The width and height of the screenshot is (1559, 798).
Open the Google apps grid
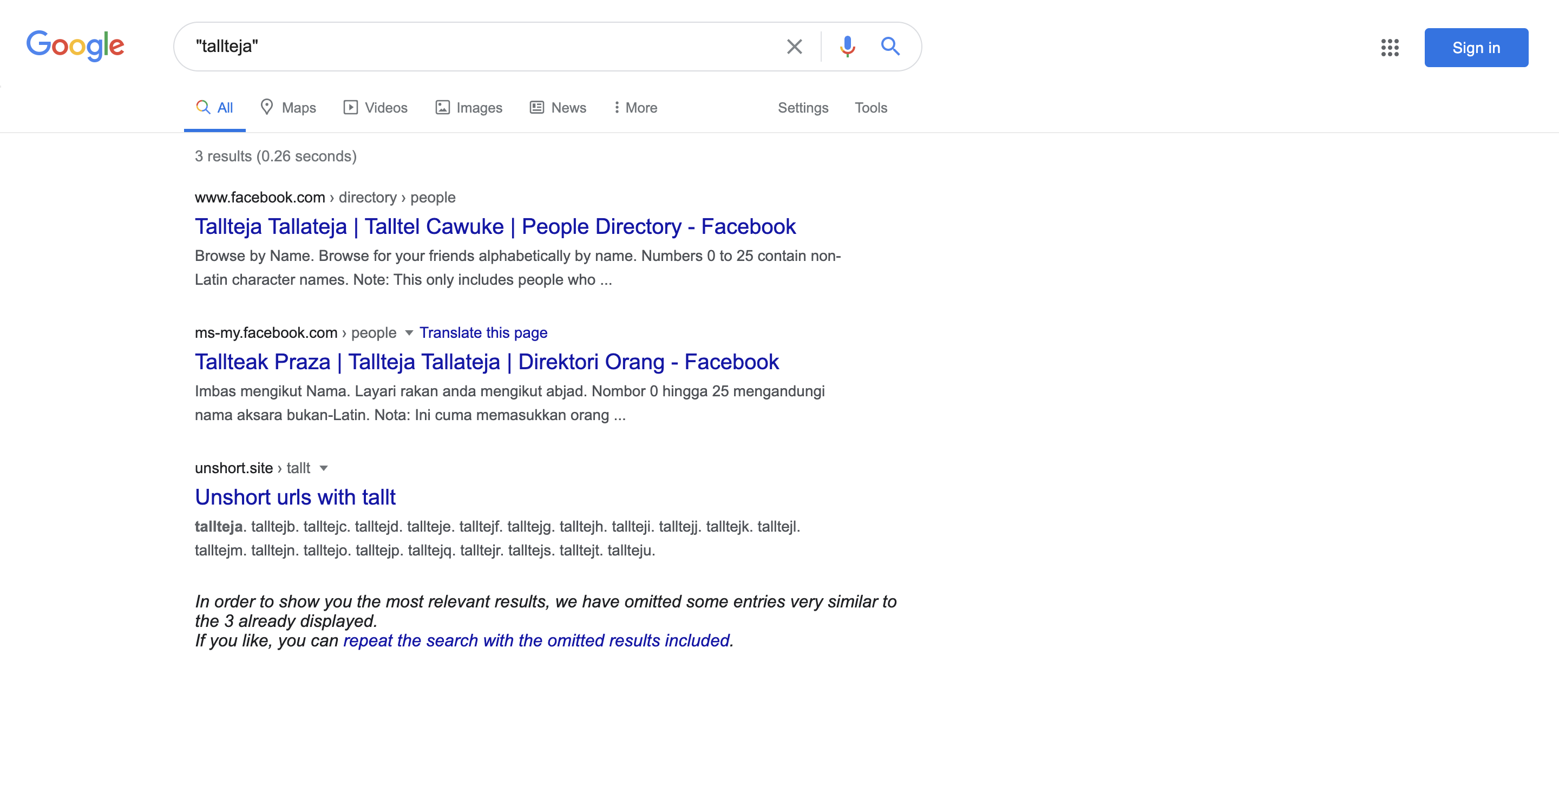tap(1390, 47)
